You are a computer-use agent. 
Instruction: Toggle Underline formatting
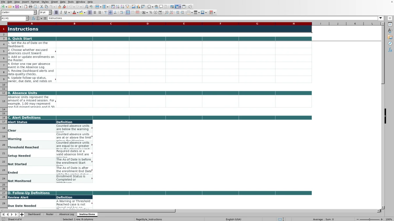[65, 12]
